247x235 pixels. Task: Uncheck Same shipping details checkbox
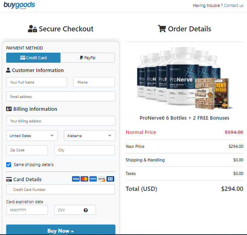(9, 165)
